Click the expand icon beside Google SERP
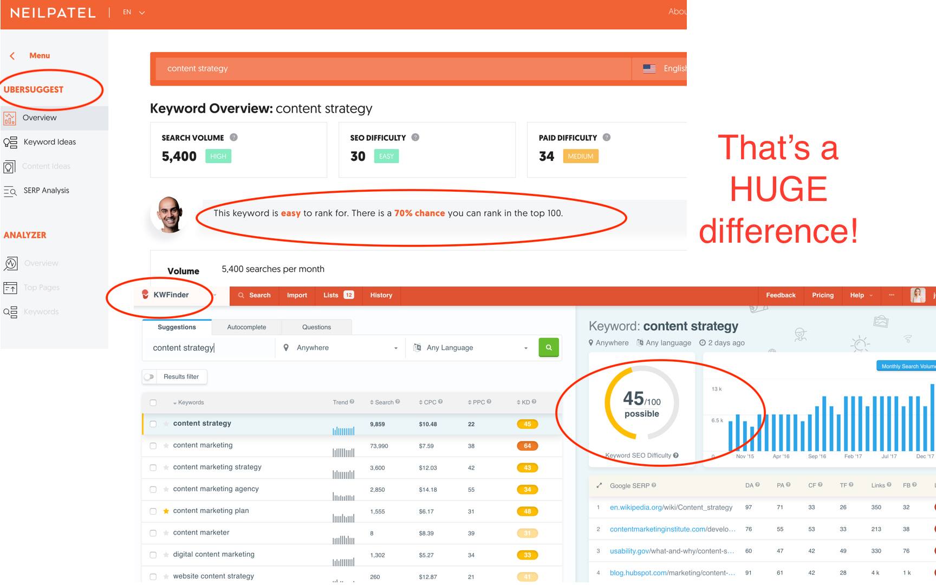The width and height of the screenshot is (936, 585). click(x=599, y=485)
